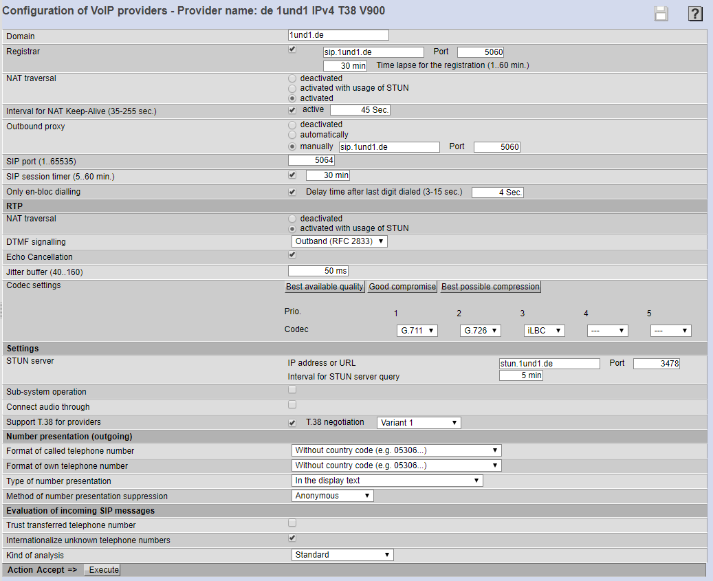
Task: Focus the STUN server address field
Action: (x=549, y=363)
